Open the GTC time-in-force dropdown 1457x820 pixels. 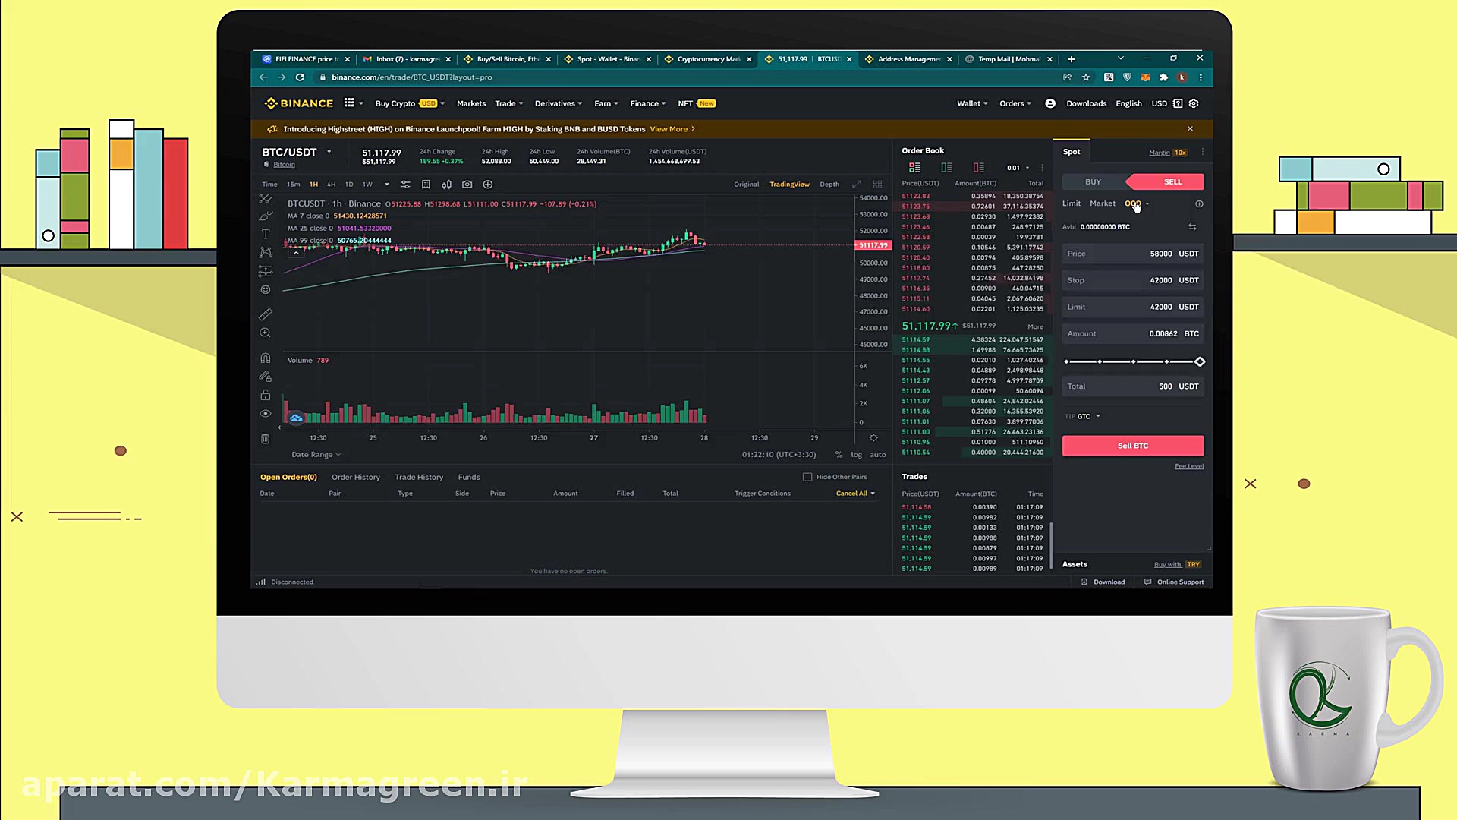(1088, 416)
